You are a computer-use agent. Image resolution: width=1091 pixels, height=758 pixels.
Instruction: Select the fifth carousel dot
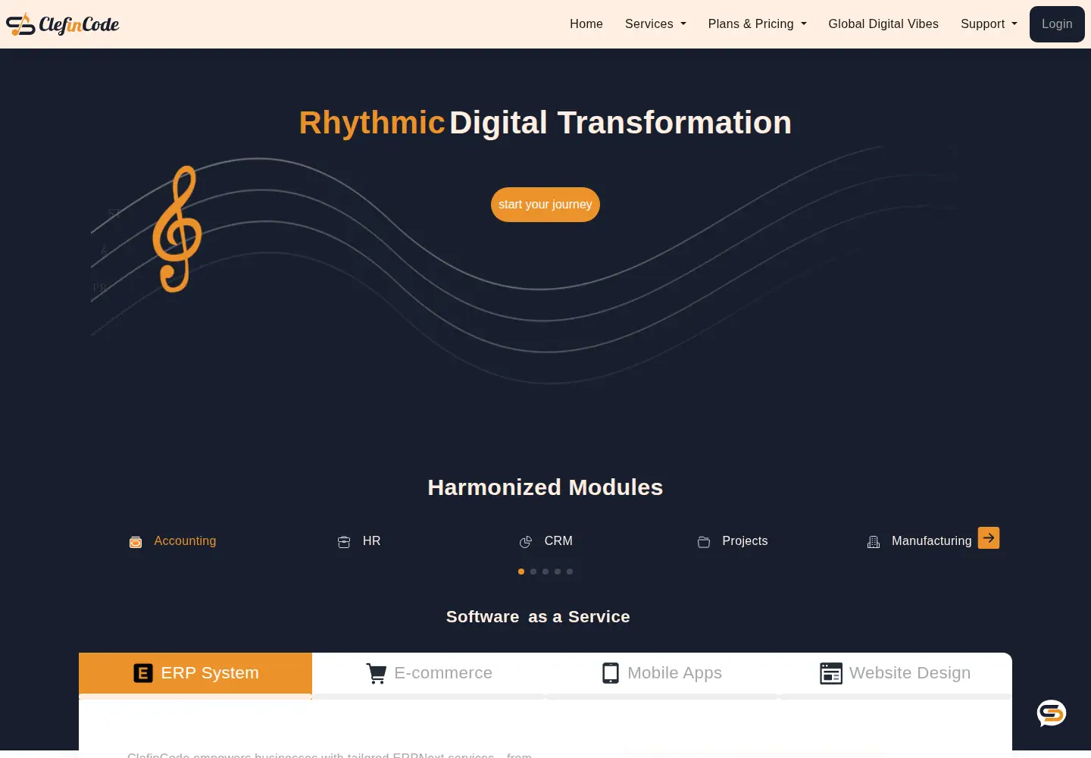(x=570, y=572)
